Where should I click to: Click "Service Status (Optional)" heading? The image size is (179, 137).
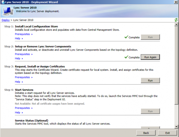[x=31, y=120]
